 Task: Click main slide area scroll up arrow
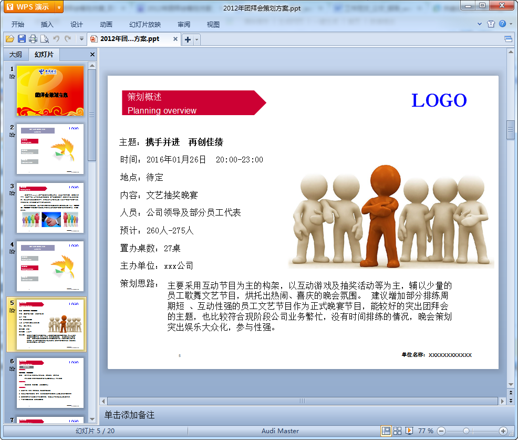coord(511,52)
